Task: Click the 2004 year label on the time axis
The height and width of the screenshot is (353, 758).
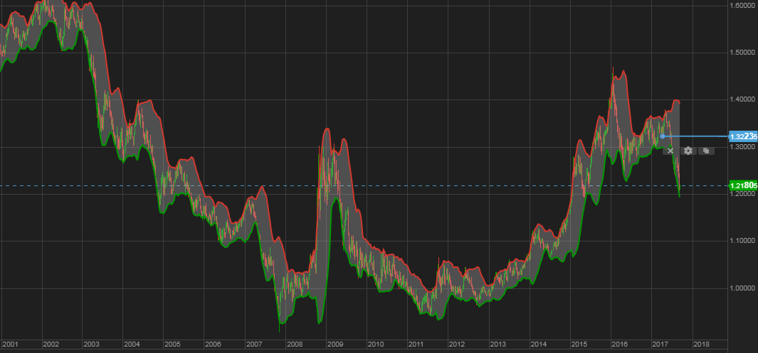Action: [x=132, y=344]
